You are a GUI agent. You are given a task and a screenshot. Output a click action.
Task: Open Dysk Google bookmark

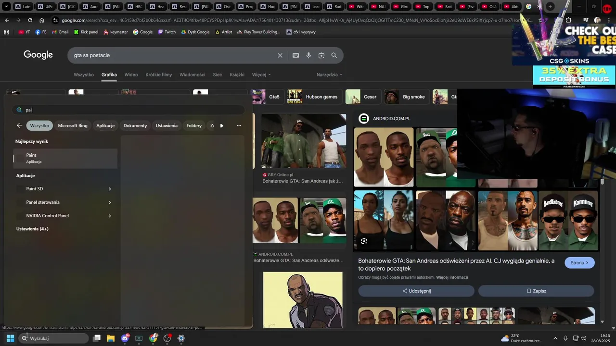click(x=195, y=32)
